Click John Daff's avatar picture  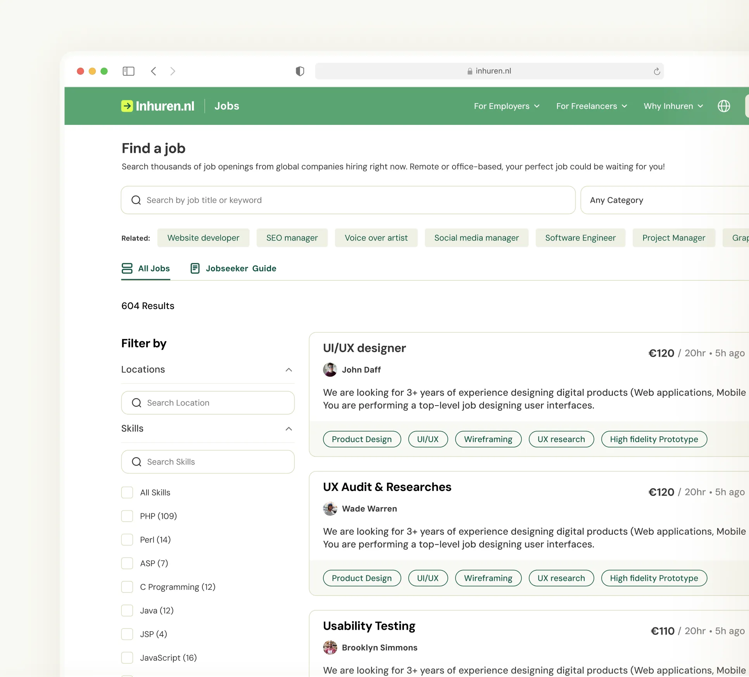click(330, 370)
